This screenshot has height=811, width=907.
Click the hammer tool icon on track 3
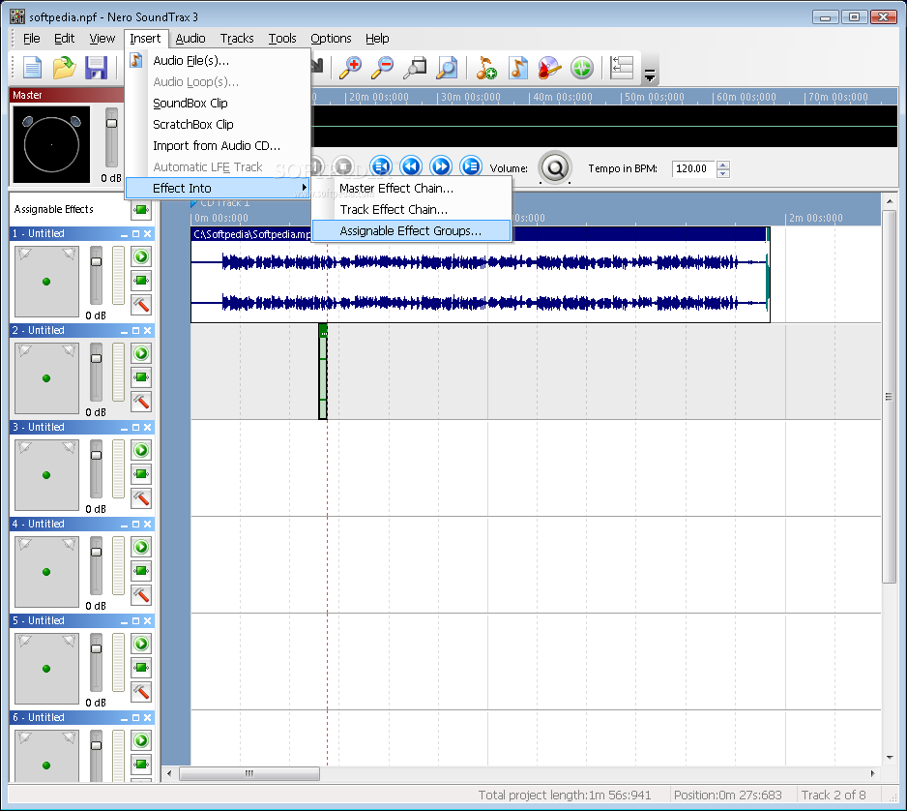[x=141, y=497]
